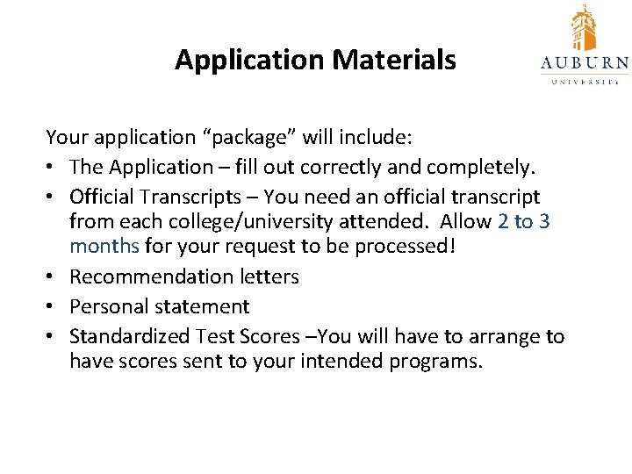Click the "Personal statement" bullet text
Image resolution: width=632 pixels, height=474 pixels.
point(160,306)
